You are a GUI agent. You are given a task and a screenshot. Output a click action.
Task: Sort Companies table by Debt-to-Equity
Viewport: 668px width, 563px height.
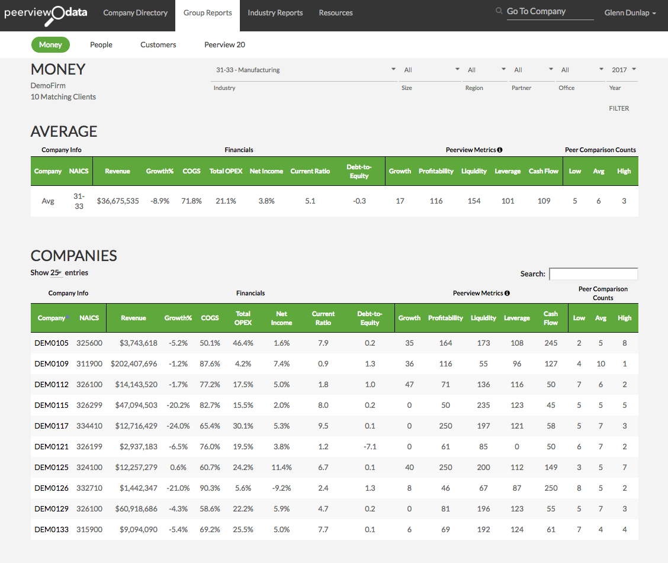[370, 318]
